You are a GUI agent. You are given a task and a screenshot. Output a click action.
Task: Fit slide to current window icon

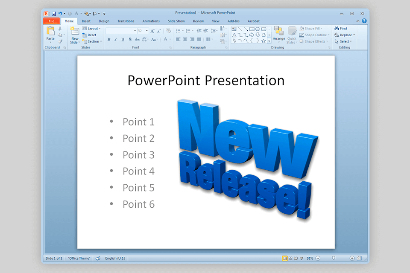click(359, 258)
